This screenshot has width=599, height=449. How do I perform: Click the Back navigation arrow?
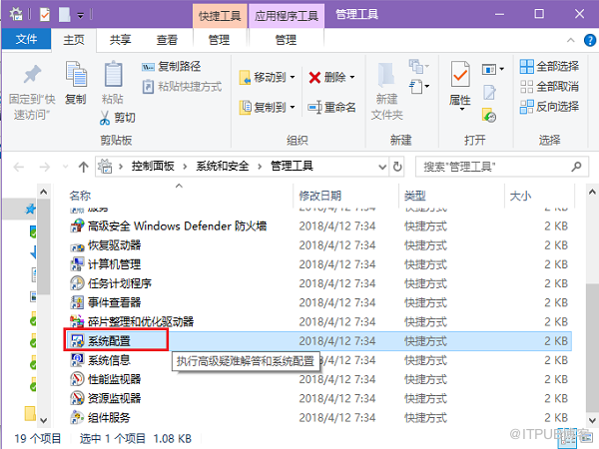click(19, 167)
